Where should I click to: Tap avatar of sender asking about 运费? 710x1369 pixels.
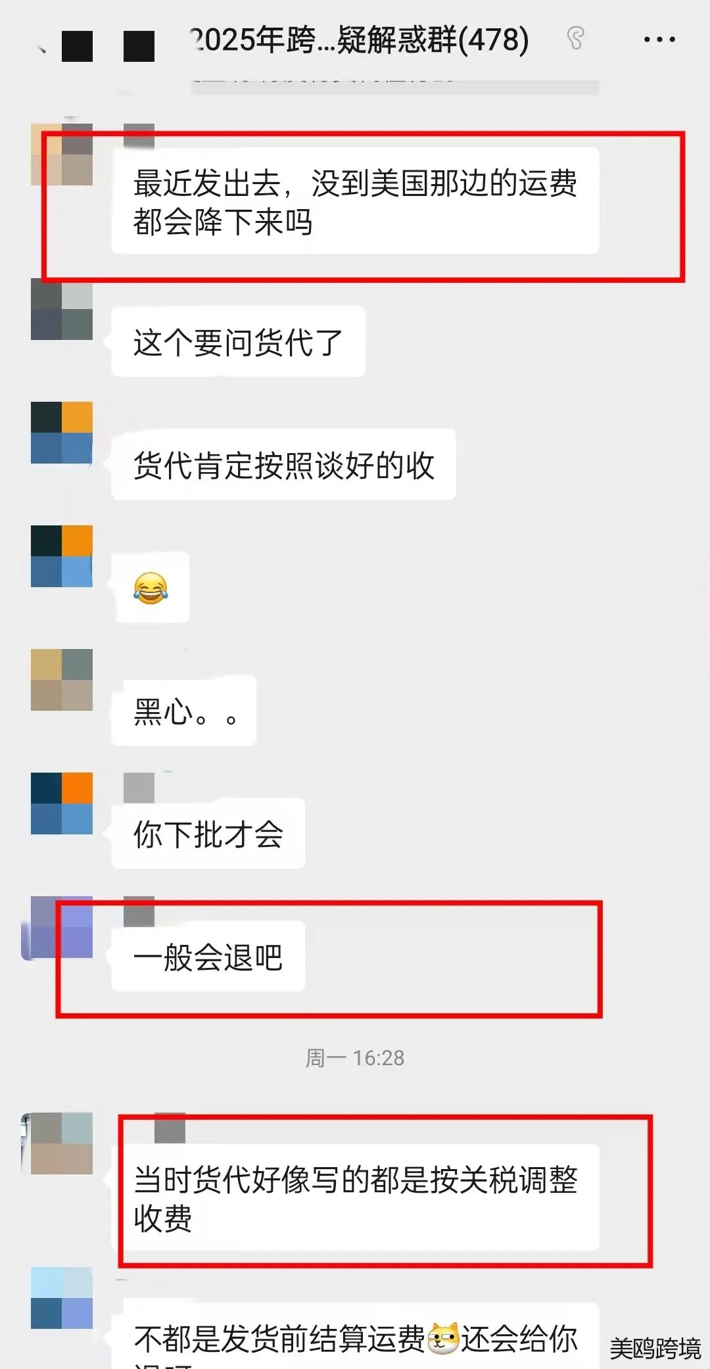tap(62, 155)
